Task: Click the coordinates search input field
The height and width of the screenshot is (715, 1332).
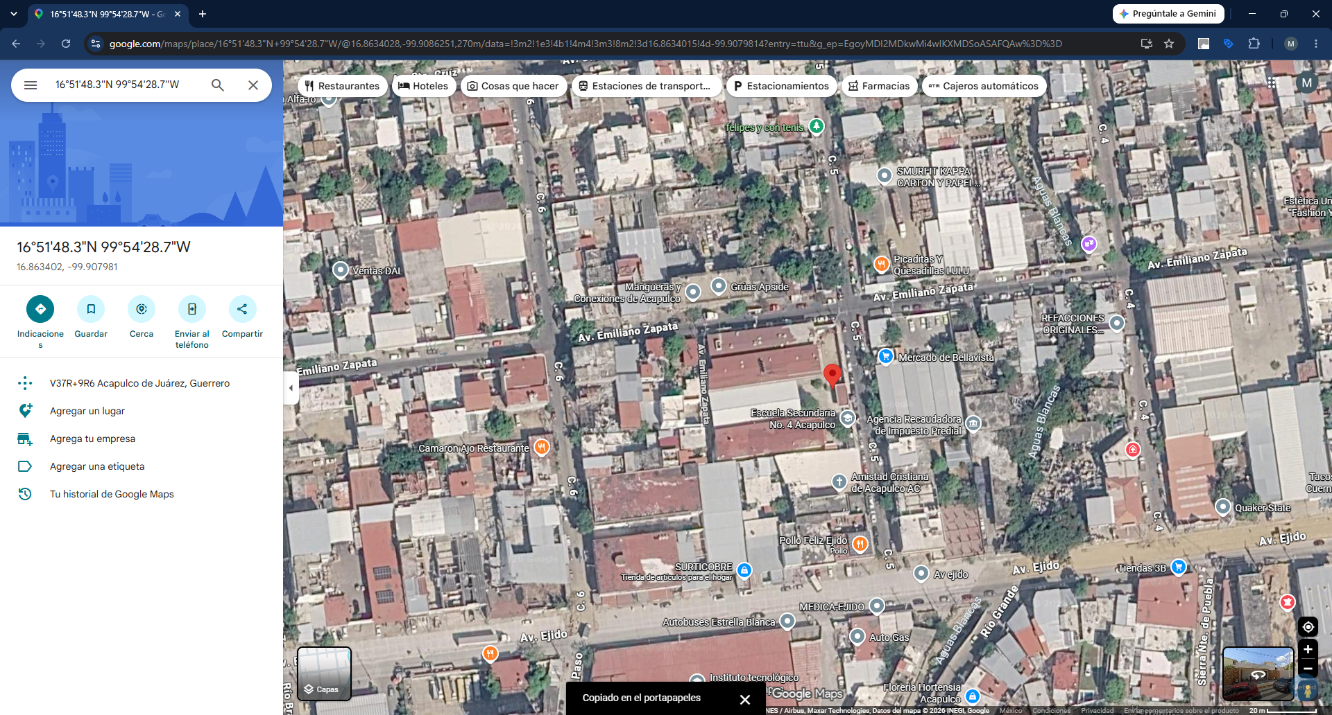Action: point(128,85)
